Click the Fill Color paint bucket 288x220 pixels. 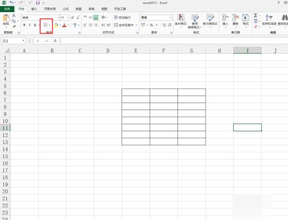pyautogui.click(x=56, y=25)
